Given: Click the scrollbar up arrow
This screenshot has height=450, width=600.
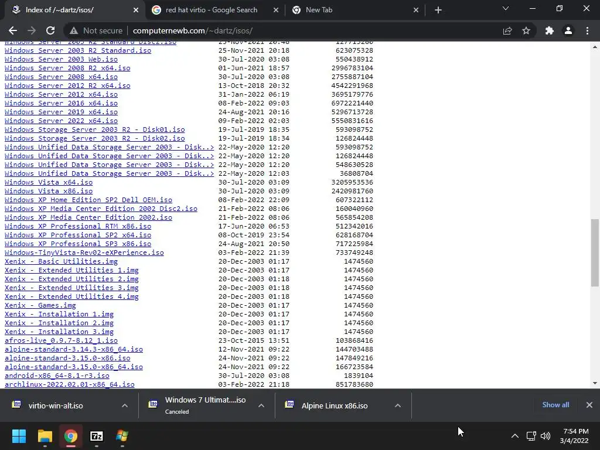Looking at the screenshot, I should [x=595, y=47].
